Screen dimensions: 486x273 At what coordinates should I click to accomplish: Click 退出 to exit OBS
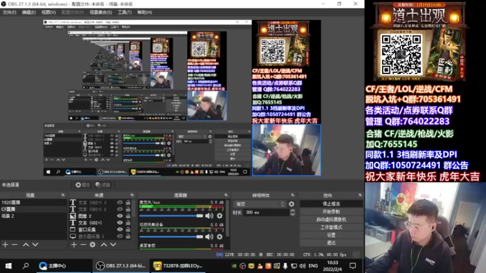click(331, 243)
